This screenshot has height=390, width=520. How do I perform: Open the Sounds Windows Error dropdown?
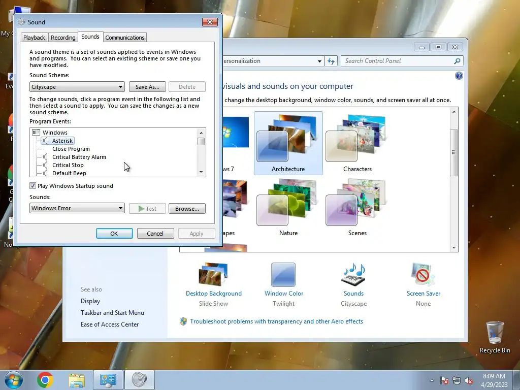pos(77,208)
